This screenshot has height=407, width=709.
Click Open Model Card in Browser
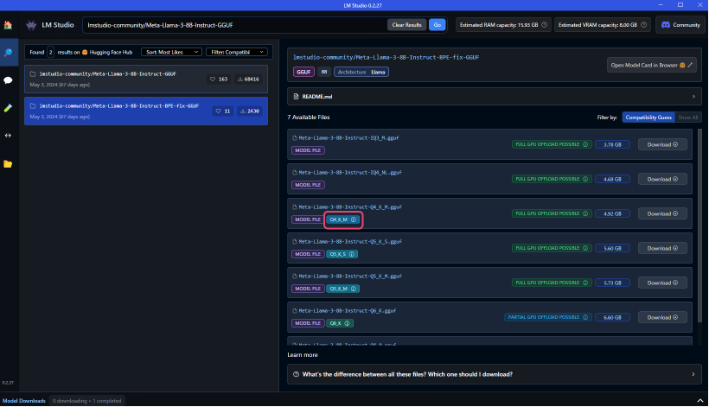pyautogui.click(x=651, y=65)
